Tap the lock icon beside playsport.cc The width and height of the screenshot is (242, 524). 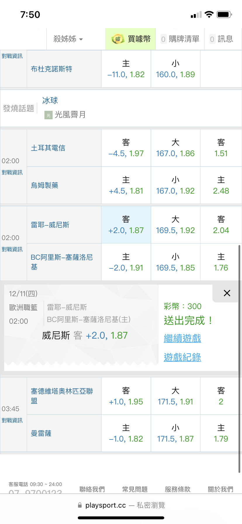point(80,505)
